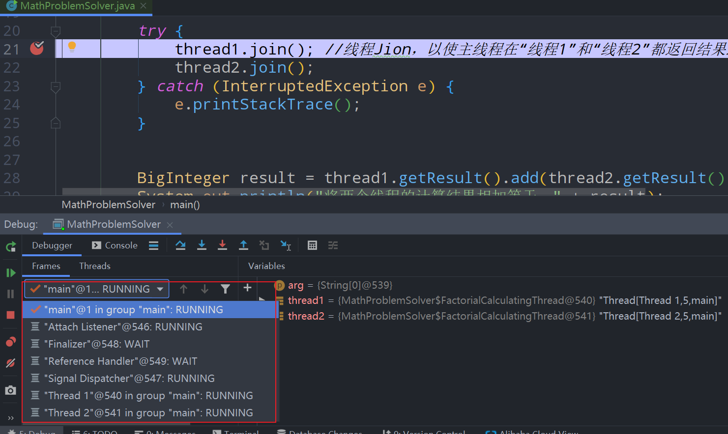The height and width of the screenshot is (434, 728).
Task: Click the Step Into arrow icon
Action: pos(202,245)
